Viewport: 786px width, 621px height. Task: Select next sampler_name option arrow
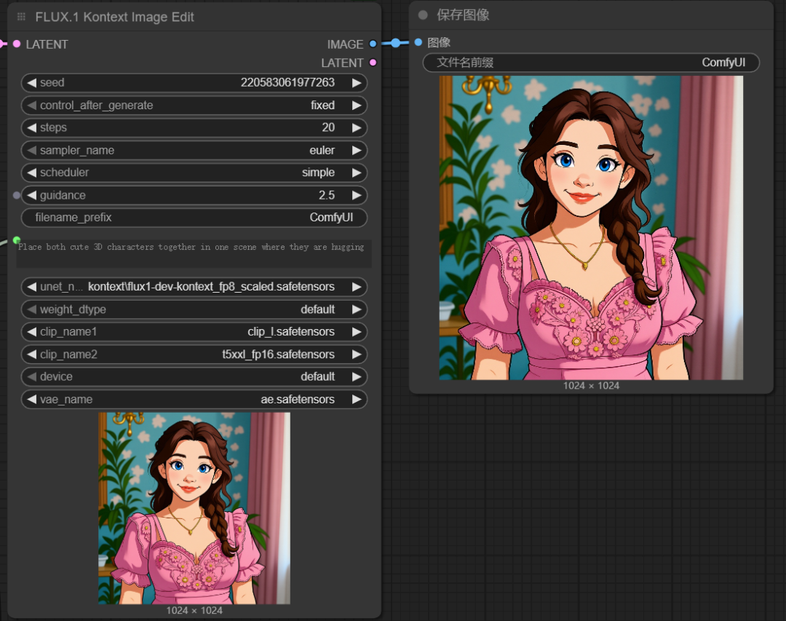(357, 150)
